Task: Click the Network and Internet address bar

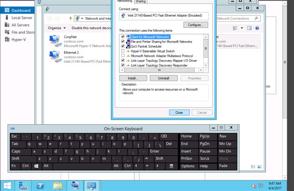Action: 93,18
